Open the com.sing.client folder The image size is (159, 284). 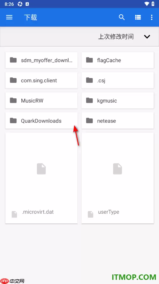click(x=41, y=80)
